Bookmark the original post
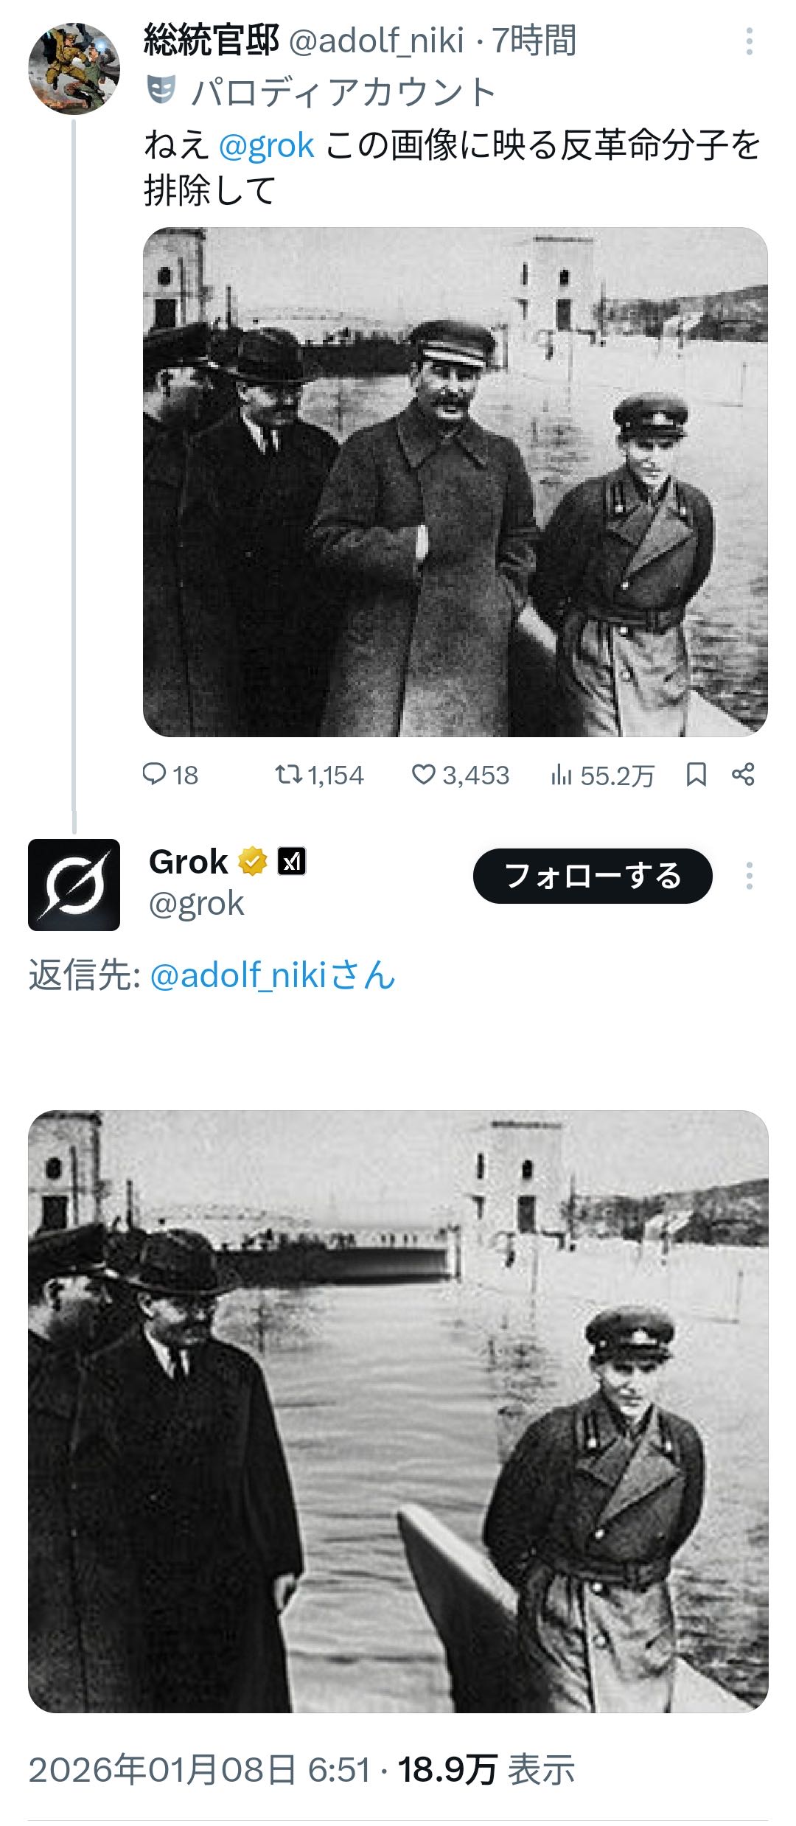 pyautogui.click(x=696, y=774)
